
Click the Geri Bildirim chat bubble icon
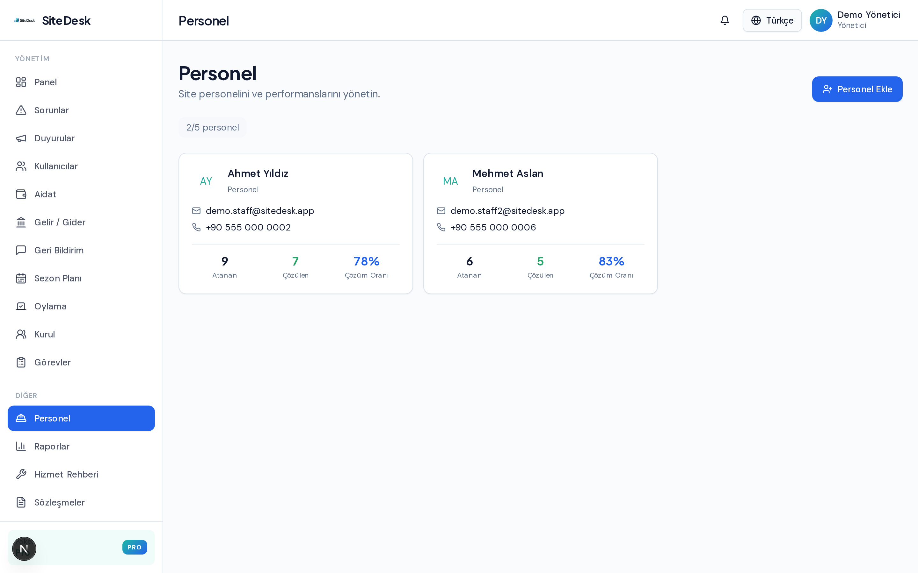pyautogui.click(x=21, y=250)
